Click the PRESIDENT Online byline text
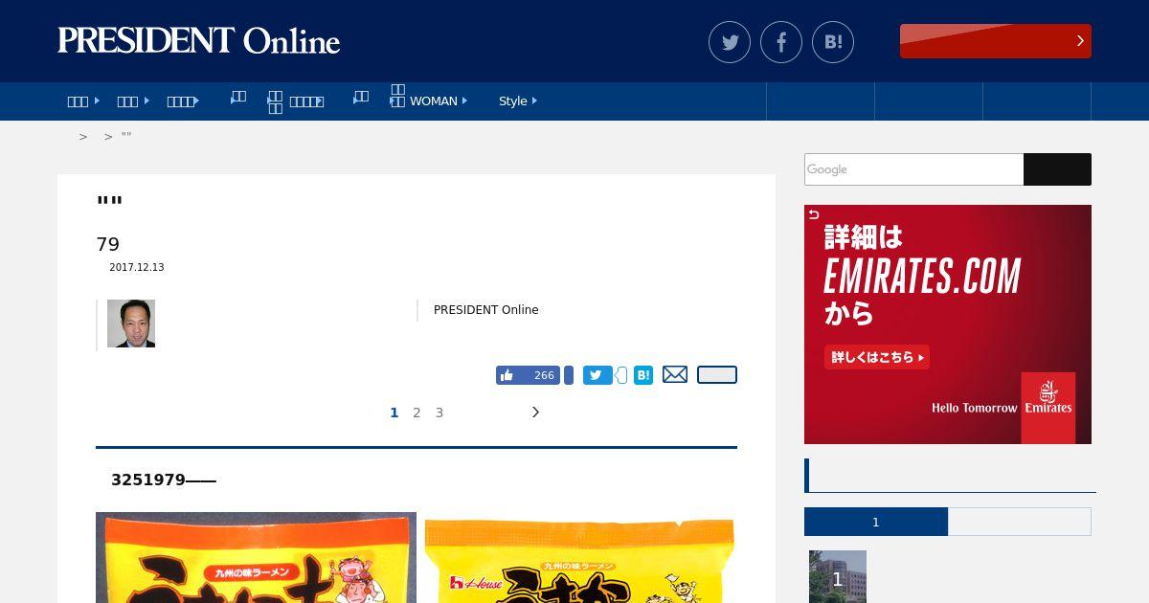Viewport: 1149px width, 603px height. pyautogui.click(x=486, y=310)
